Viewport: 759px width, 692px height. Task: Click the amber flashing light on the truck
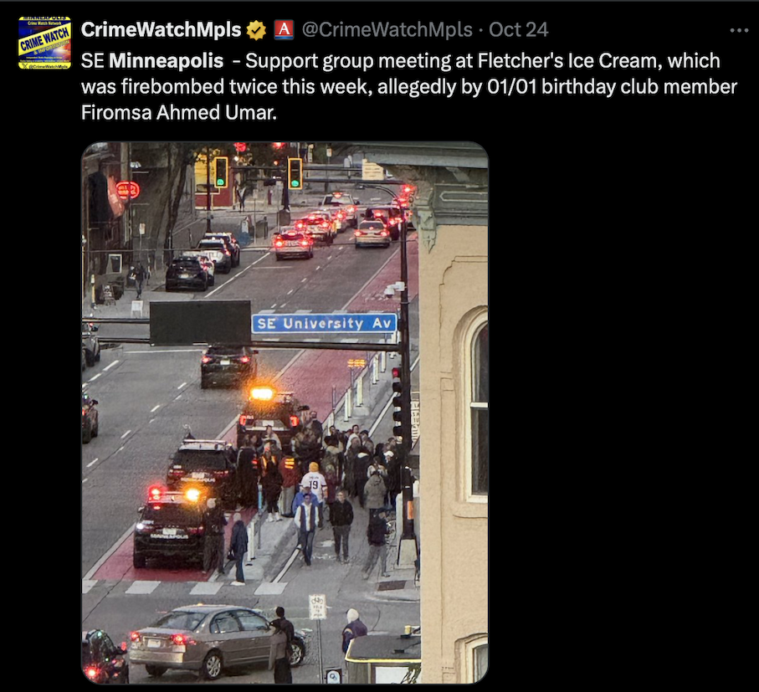point(261,393)
